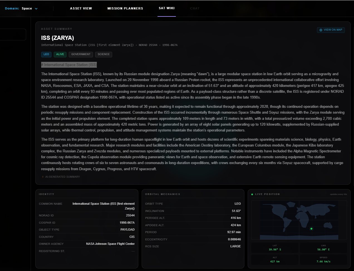Click the ISS (ZARYA) title
The image size is (354, 271).
(58, 38)
